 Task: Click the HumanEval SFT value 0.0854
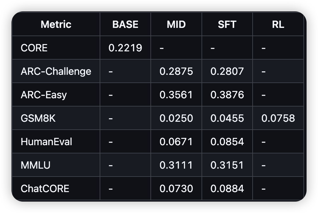pos(227,142)
